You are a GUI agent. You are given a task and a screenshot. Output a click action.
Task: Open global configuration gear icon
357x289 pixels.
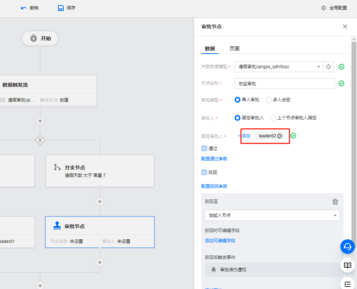(324, 8)
